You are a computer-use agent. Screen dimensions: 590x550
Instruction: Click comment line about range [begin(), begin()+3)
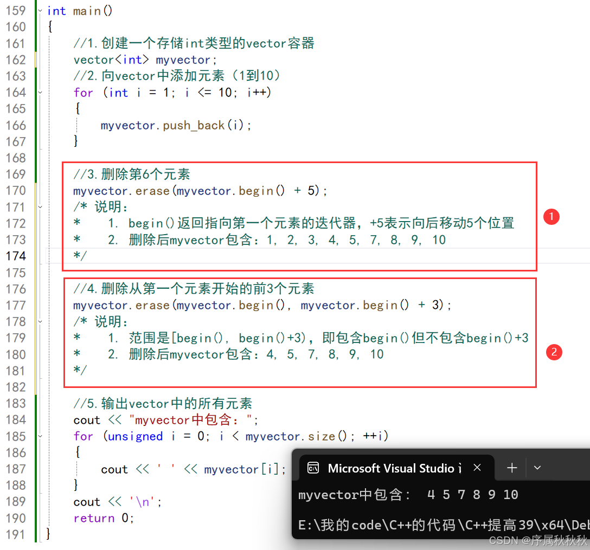pyautogui.click(x=301, y=338)
